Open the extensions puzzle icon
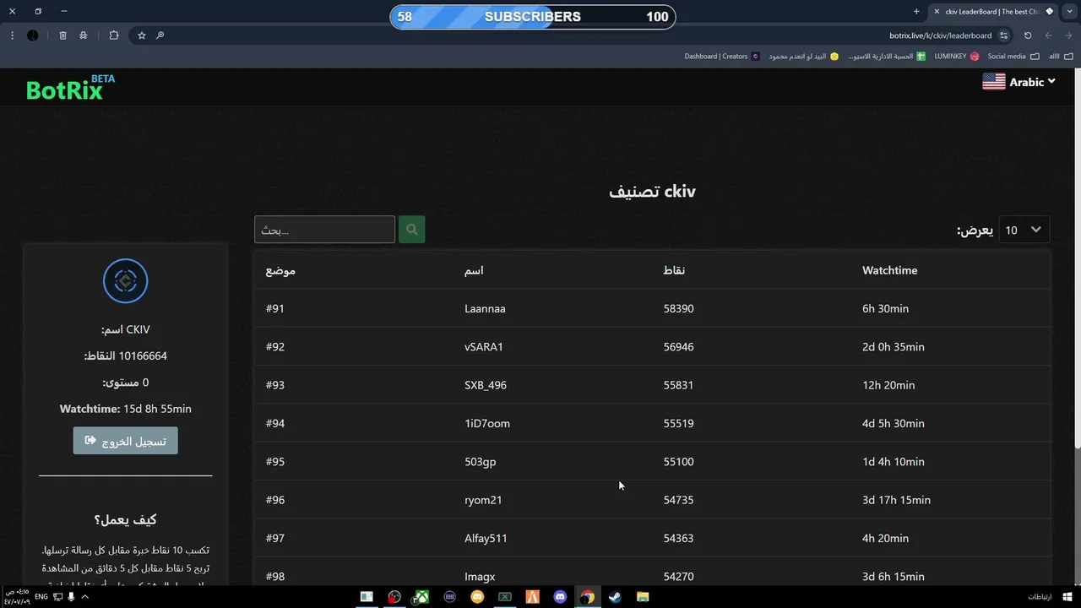 pos(114,35)
